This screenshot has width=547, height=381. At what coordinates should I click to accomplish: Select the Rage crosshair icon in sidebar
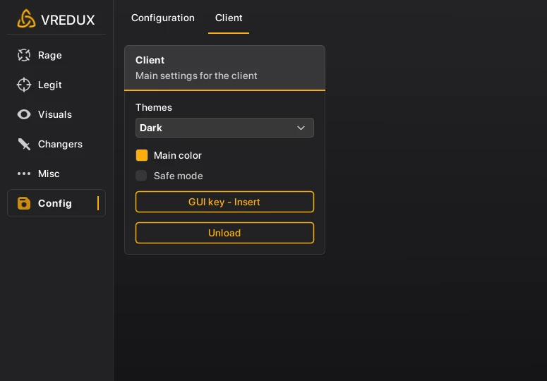click(24, 55)
